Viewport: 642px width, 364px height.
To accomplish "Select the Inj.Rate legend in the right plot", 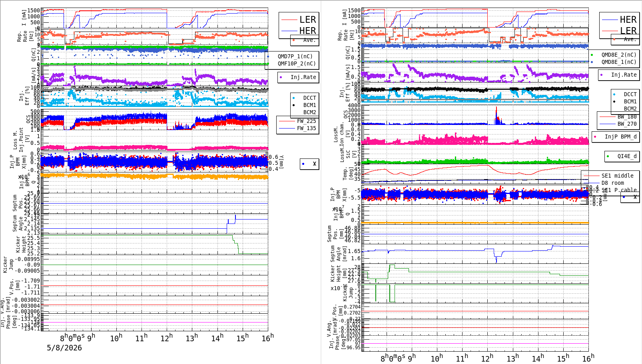I will coord(624,75).
